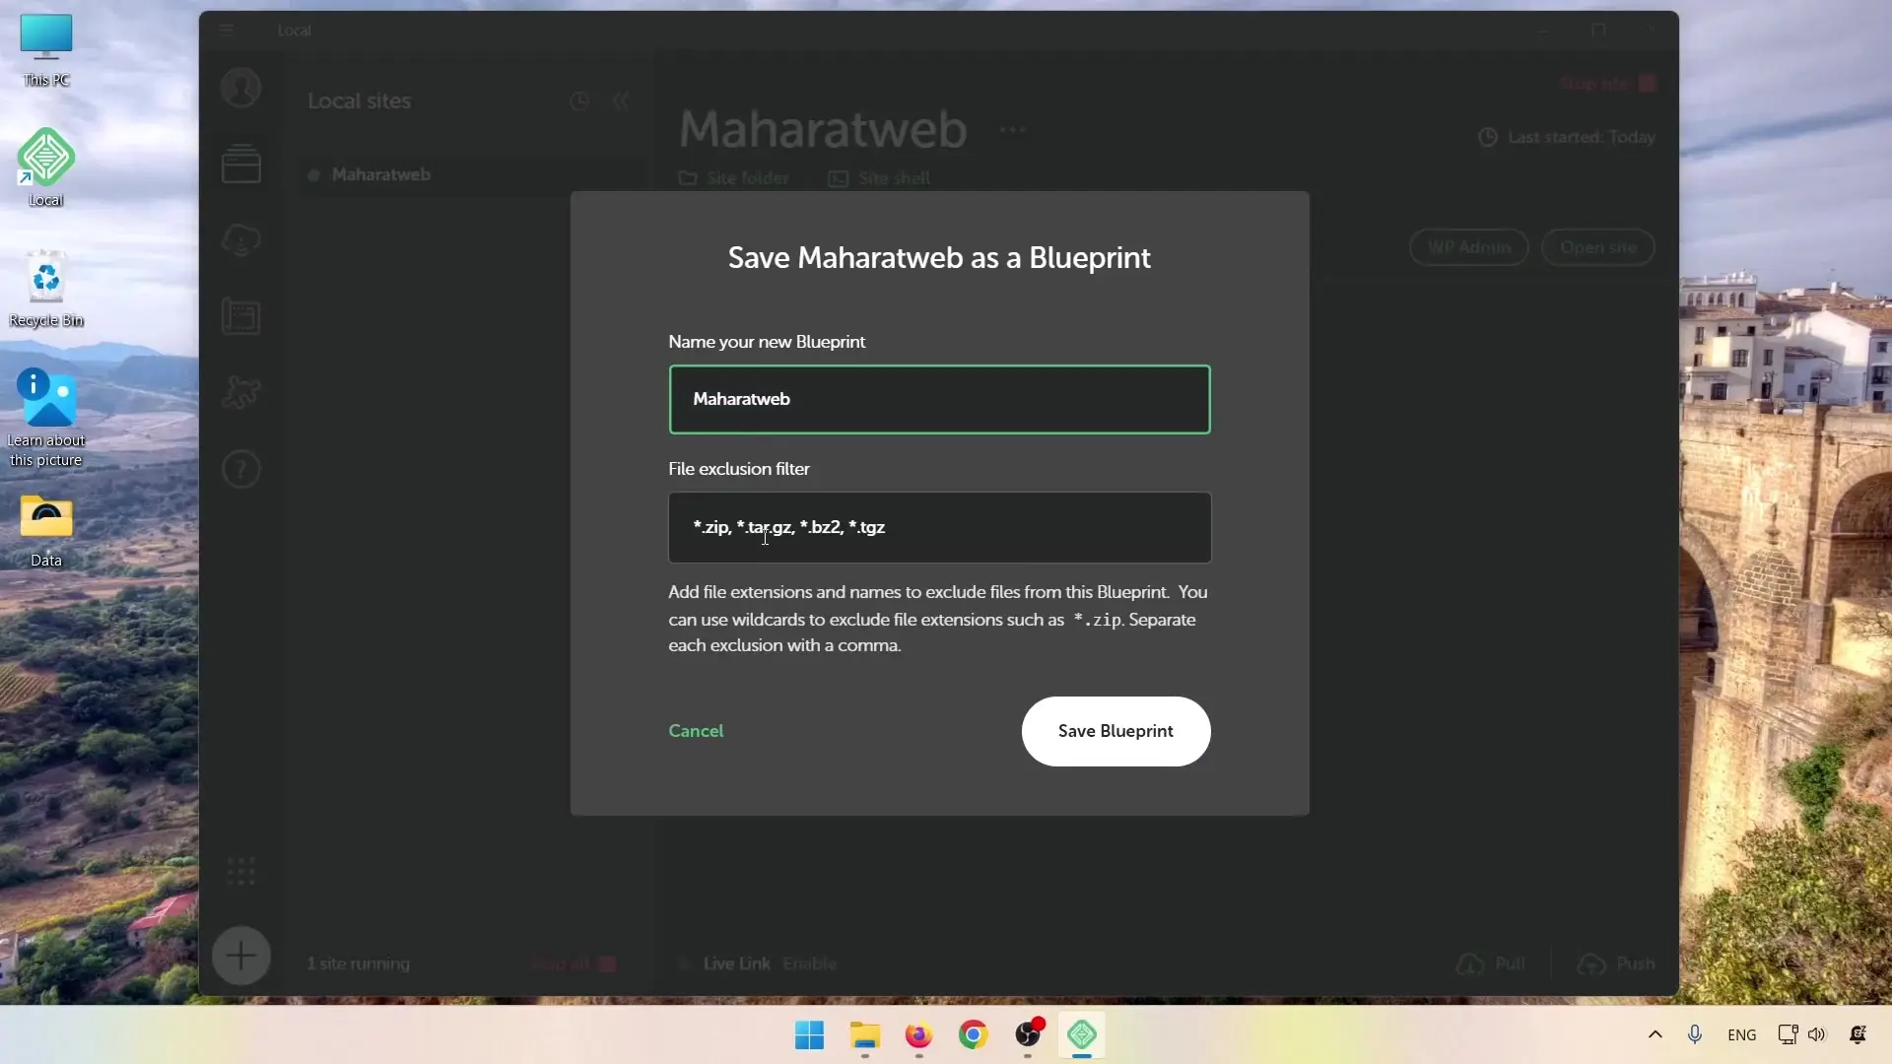Open Blueprints icon in Local sidebar
The height and width of the screenshot is (1064, 1892).
(240, 316)
